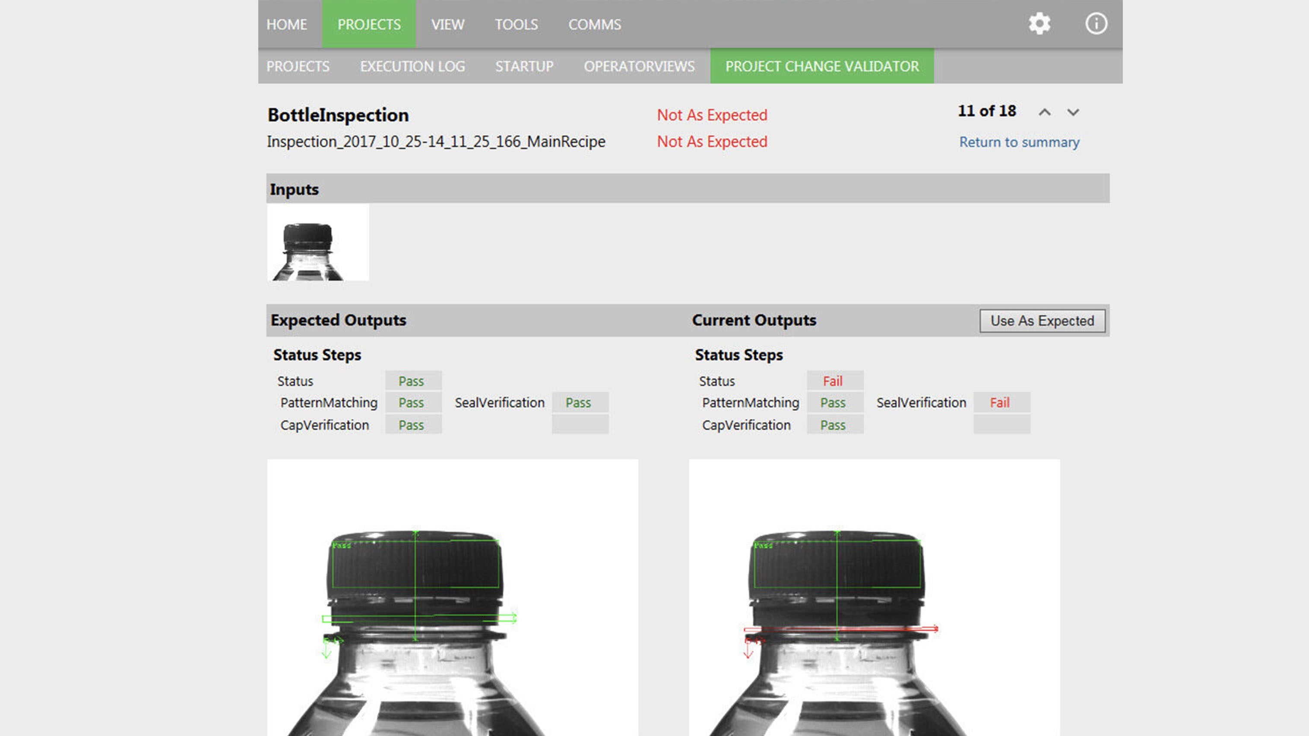Open the OPERATORVIEWS section
Screen dimensions: 1309x736
click(639, 66)
